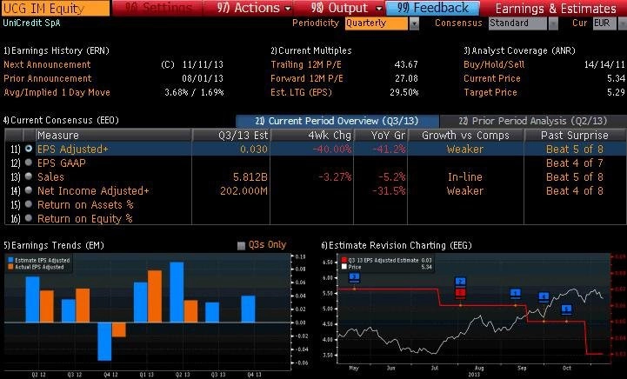Click the 4Wk Chg column header

pyautogui.click(x=312, y=135)
